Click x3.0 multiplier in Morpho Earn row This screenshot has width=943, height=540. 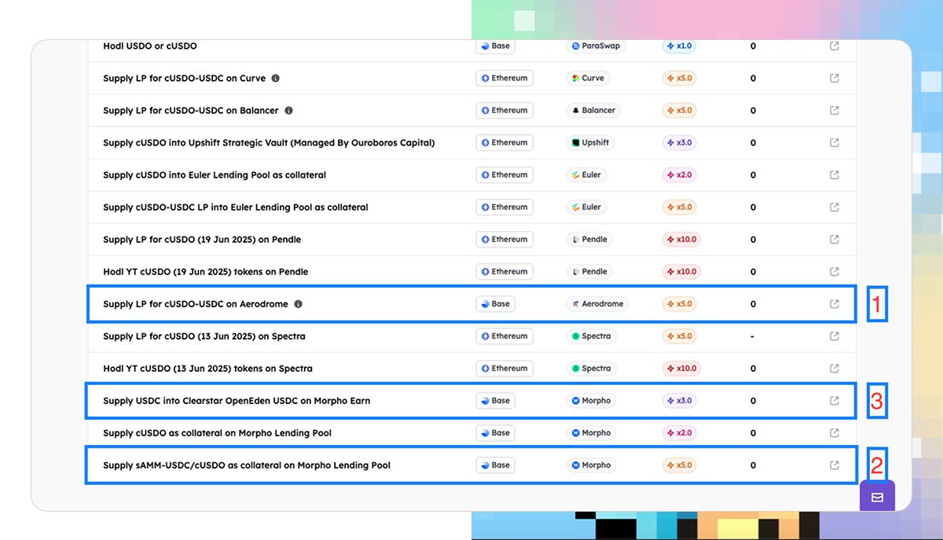point(679,400)
